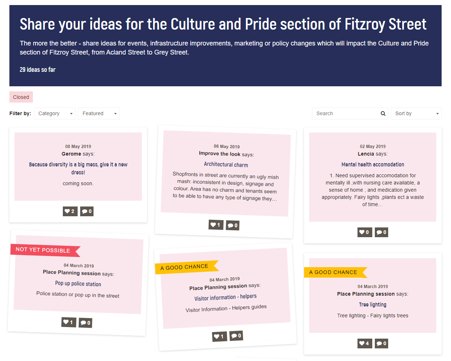Open comments on Architectural charm card

[233, 225]
